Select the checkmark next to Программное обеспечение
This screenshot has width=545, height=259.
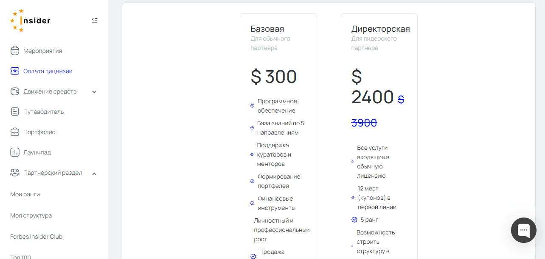[x=253, y=105]
